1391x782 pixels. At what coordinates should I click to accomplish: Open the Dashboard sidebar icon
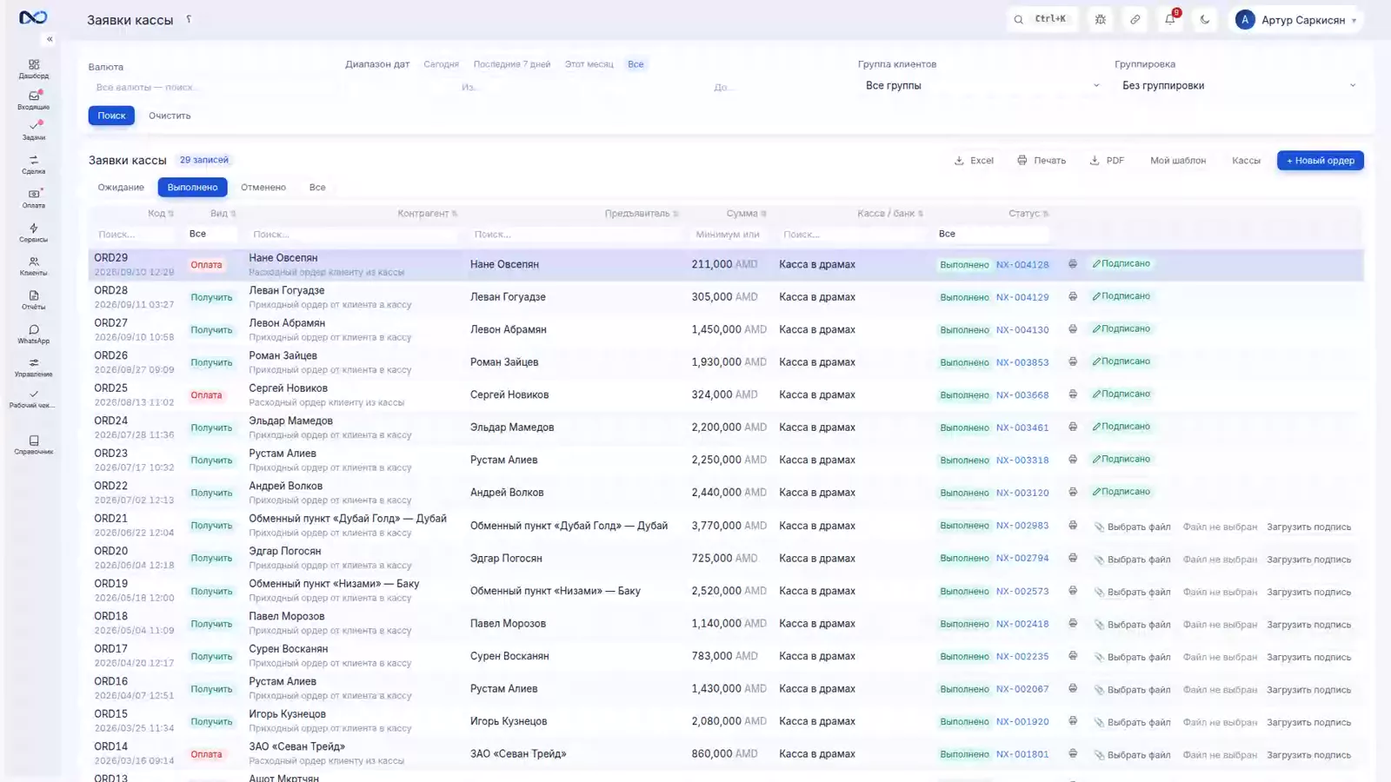pos(34,69)
